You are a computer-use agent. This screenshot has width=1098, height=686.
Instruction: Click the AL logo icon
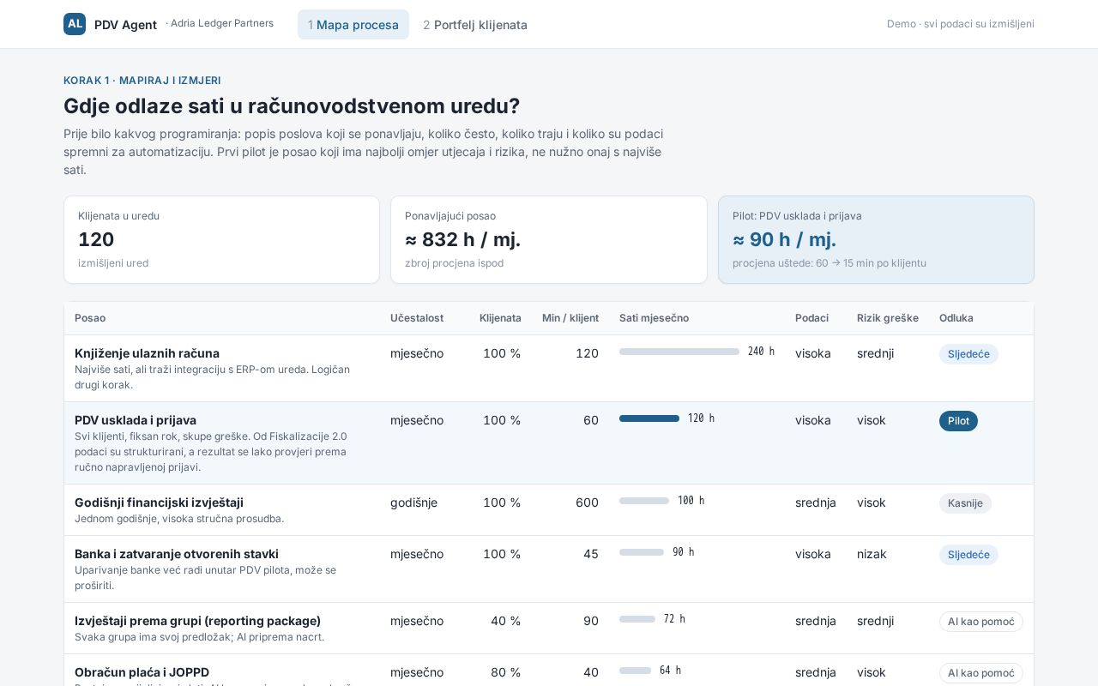[x=75, y=24]
